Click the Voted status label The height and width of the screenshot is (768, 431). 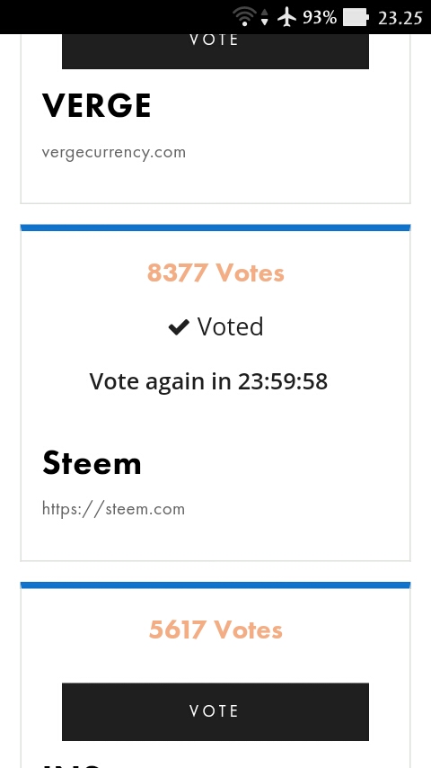pyautogui.click(x=231, y=326)
